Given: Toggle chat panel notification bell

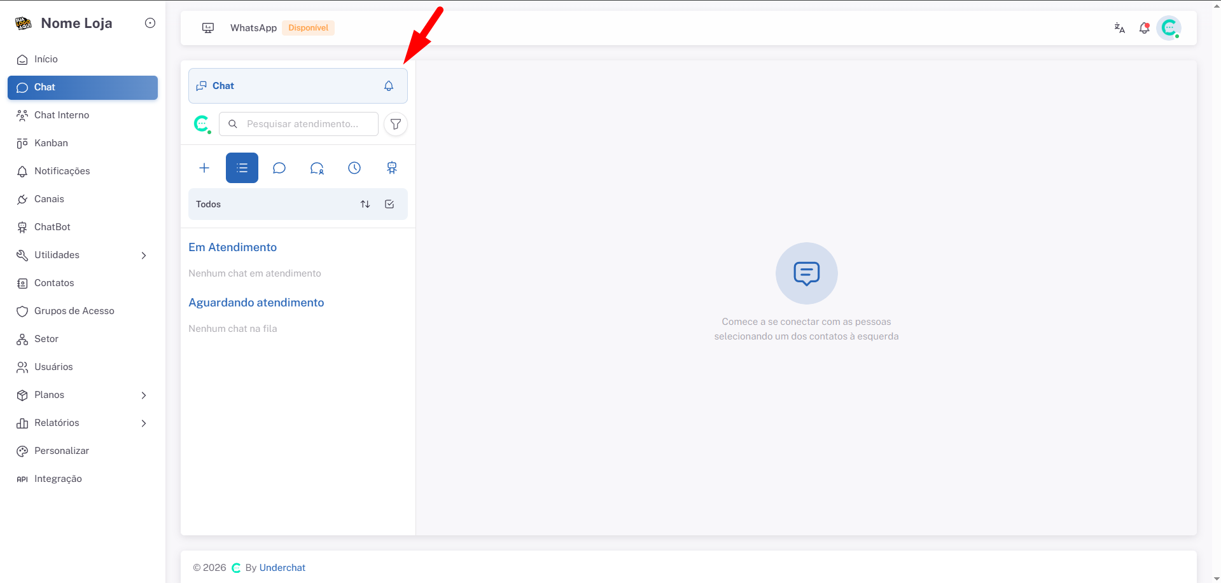Looking at the screenshot, I should click(389, 86).
